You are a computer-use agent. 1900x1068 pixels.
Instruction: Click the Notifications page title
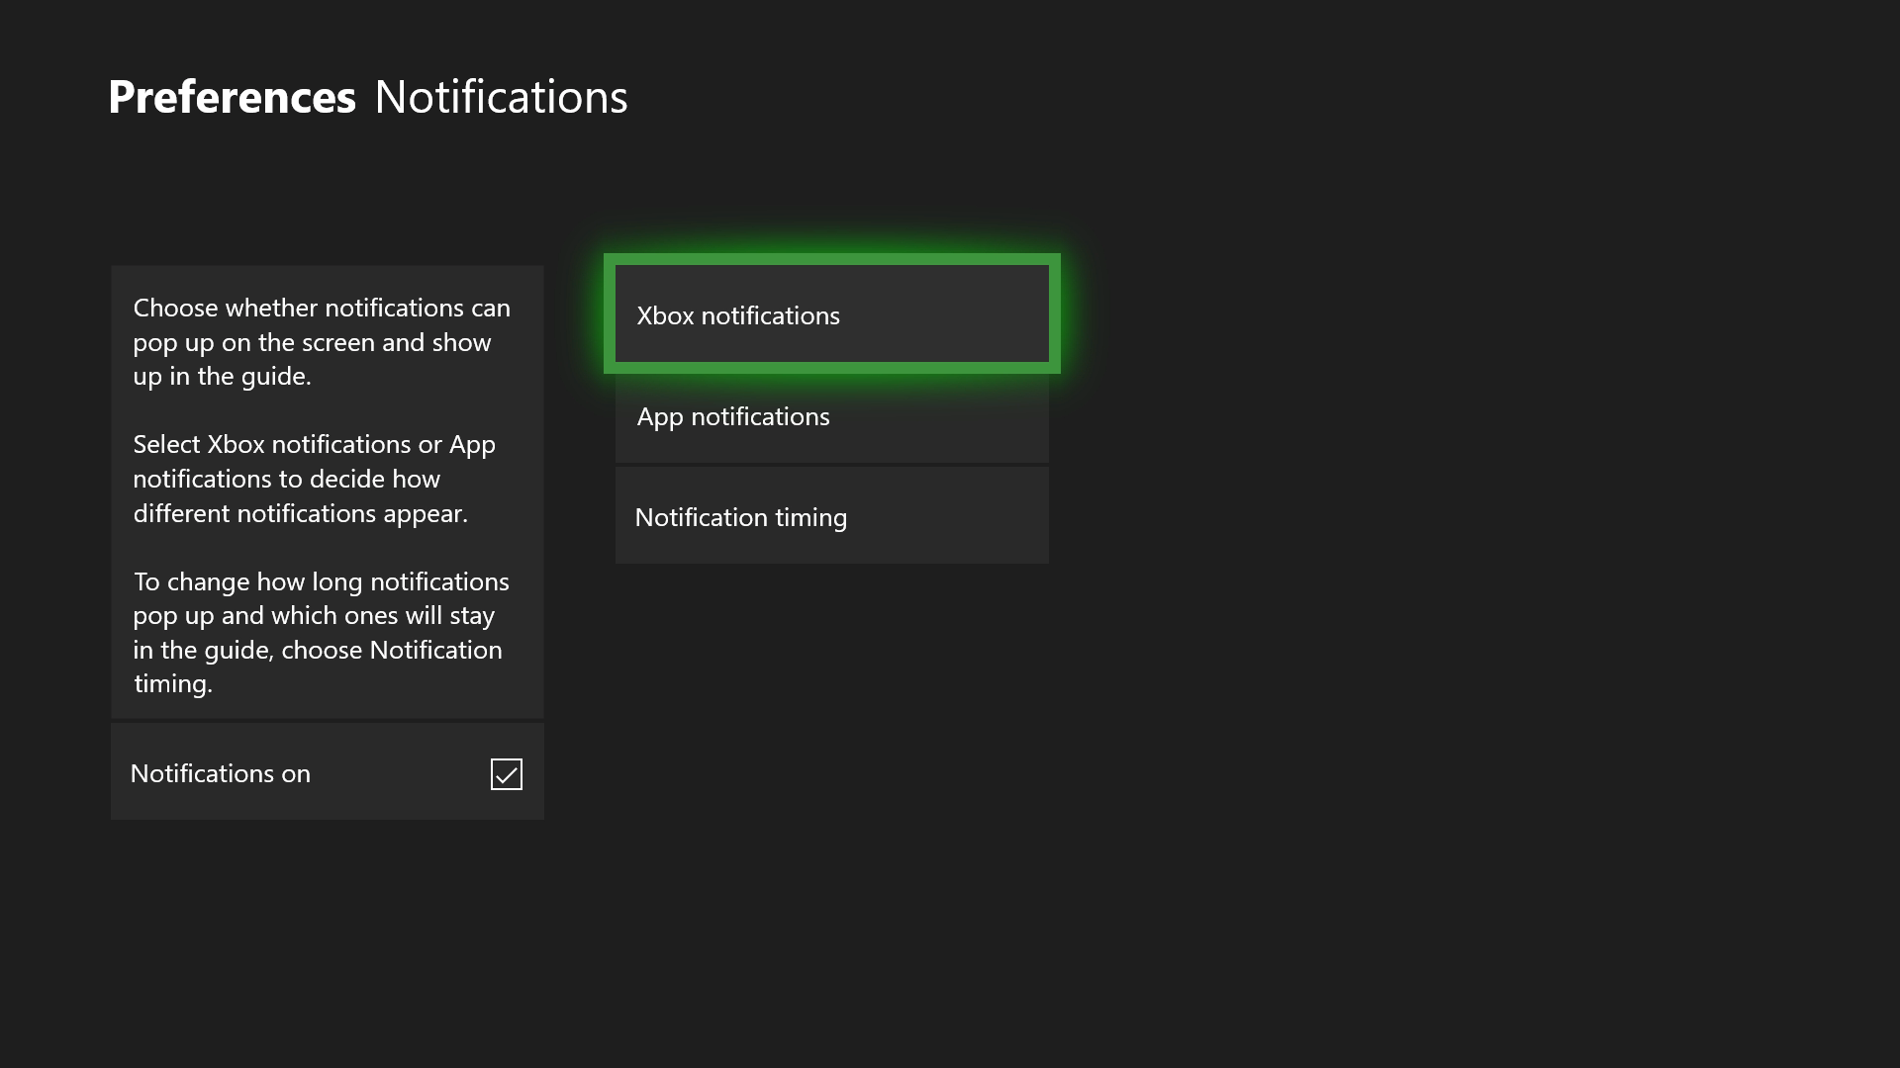point(501,97)
